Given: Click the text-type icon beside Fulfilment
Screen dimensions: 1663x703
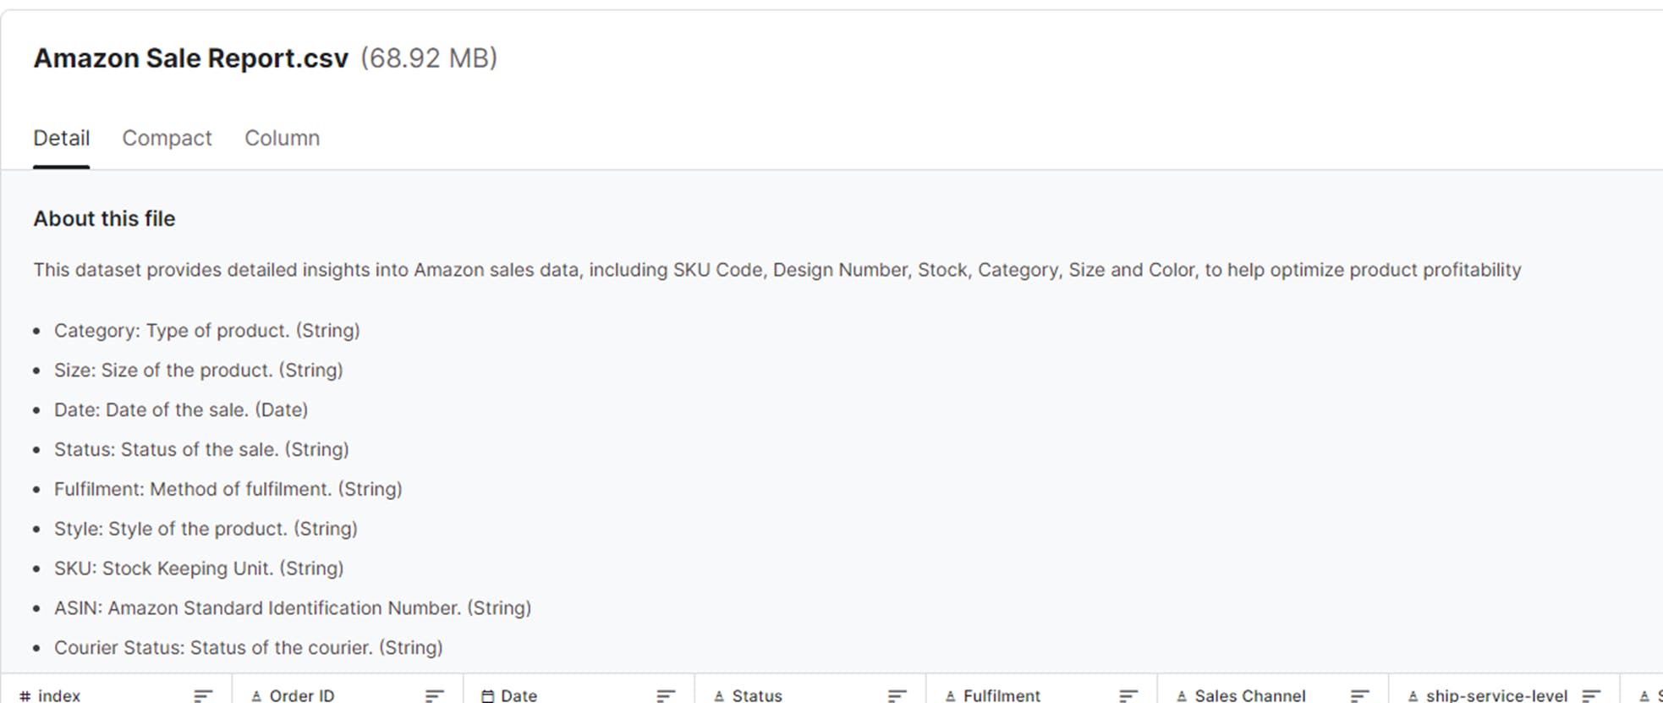Looking at the screenshot, I should (x=950, y=696).
